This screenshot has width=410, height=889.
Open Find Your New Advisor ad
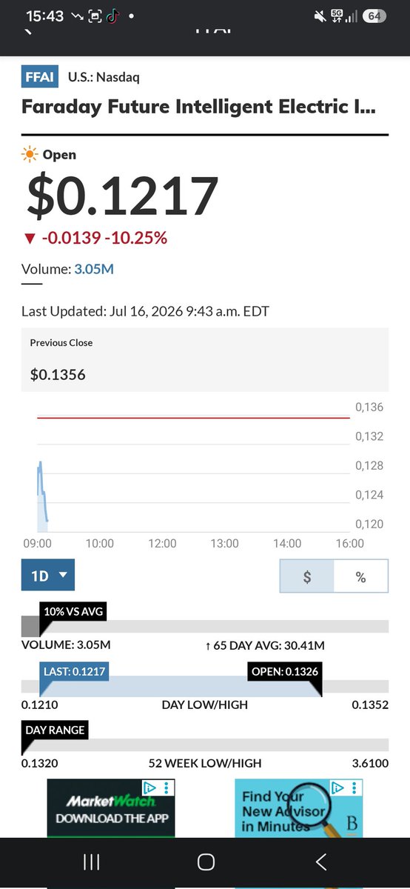(x=299, y=808)
